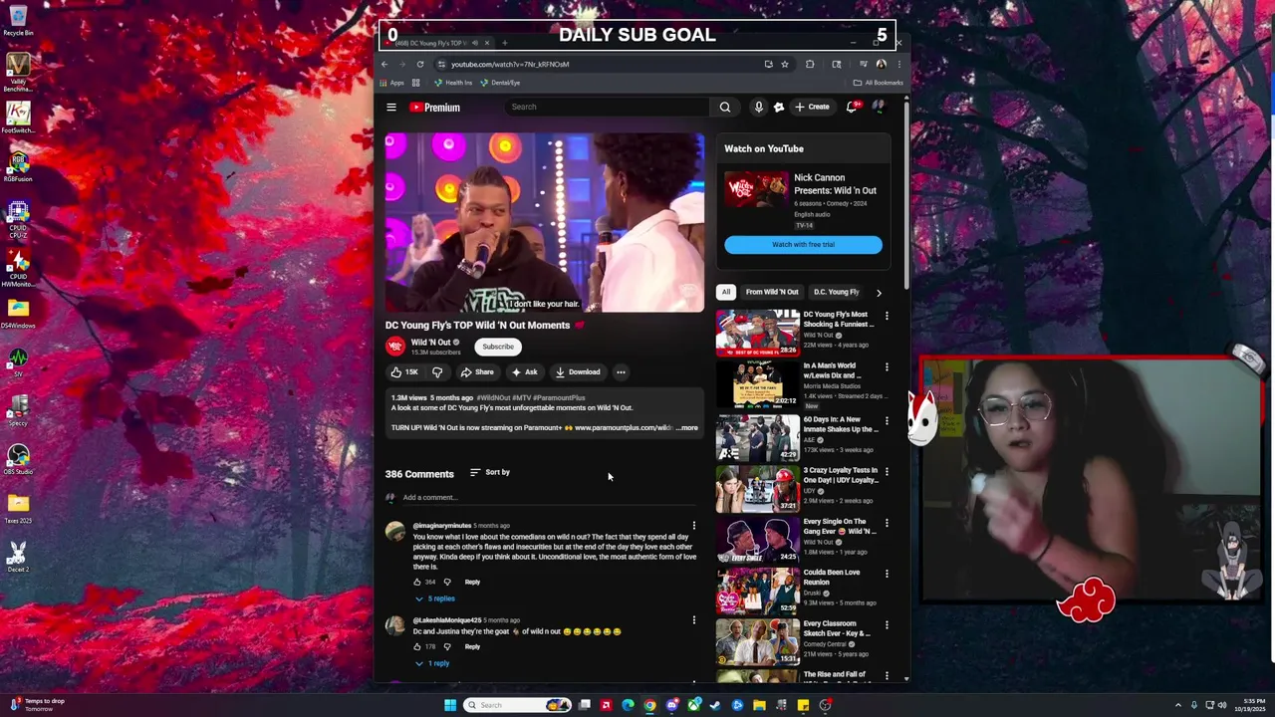This screenshot has height=717, width=1275.
Task: Open Discord from the taskbar
Action: (x=671, y=705)
